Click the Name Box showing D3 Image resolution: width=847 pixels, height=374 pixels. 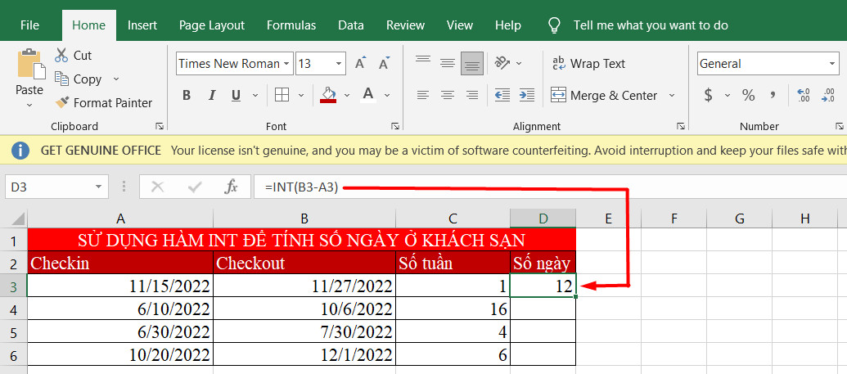tap(56, 187)
